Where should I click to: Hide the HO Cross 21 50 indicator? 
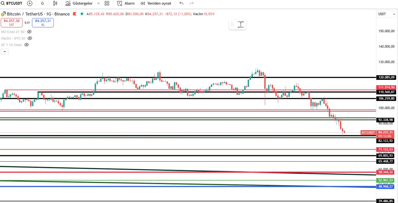29,32
